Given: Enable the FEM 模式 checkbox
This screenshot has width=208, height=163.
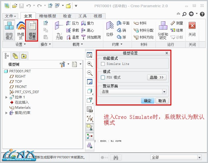Looking at the screenshot, I should (103, 77).
